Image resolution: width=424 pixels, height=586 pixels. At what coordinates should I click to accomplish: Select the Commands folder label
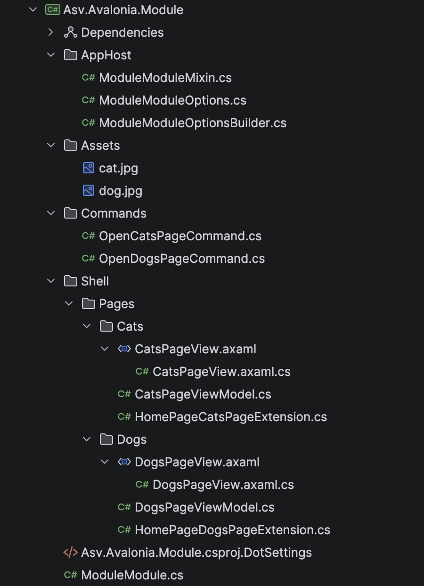(x=114, y=213)
